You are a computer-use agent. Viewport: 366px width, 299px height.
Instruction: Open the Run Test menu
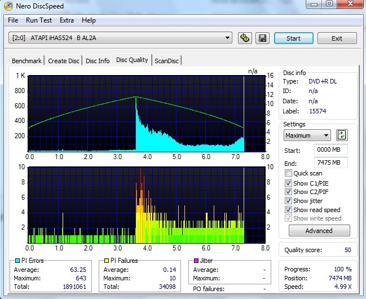click(x=38, y=20)
